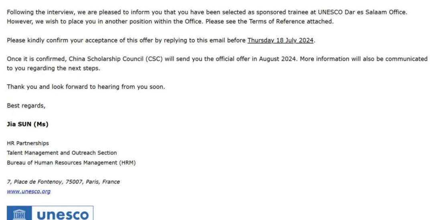
Task: Open the www.unesco.org link
Action: tap(28, 191)
